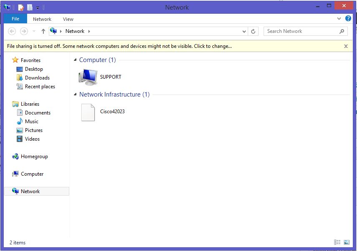
Task: Open the File menu
Action: tap(15, 19)
